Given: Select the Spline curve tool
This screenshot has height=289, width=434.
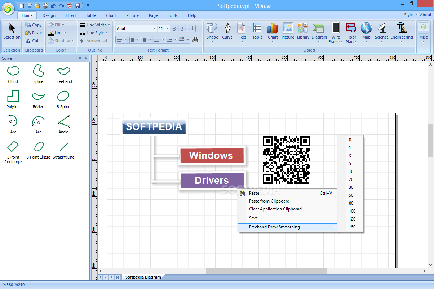Looking at the screenshot, I should [38, 74].
